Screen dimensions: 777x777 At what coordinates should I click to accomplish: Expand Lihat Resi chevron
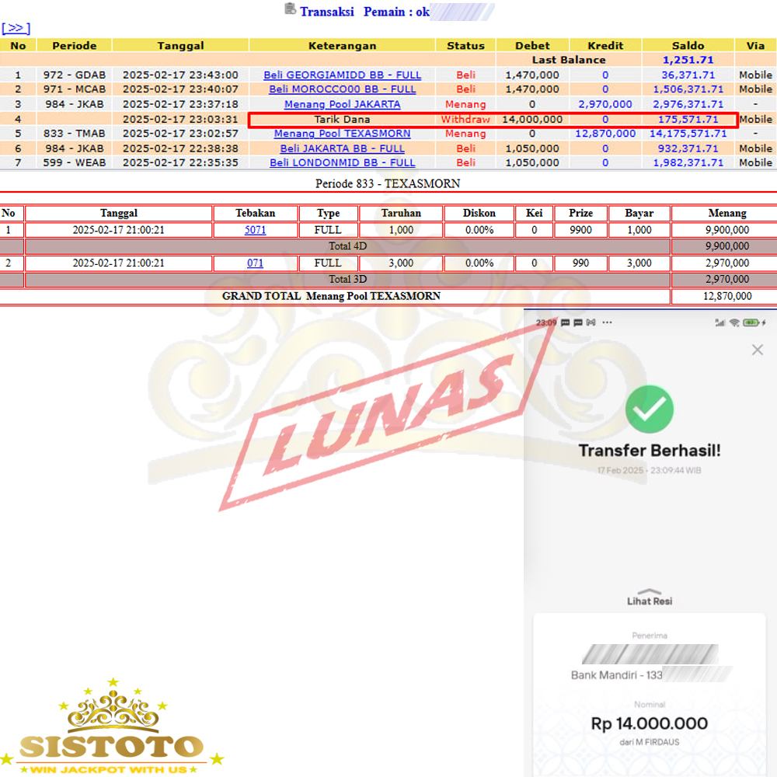[649, 591]
